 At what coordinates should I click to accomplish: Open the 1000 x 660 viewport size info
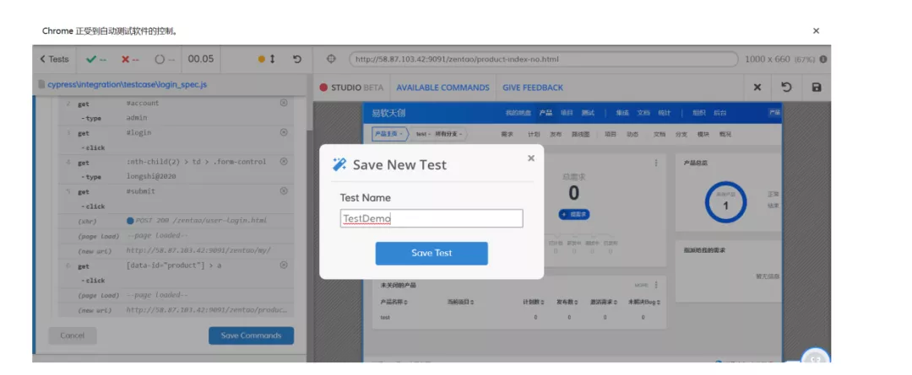[x=779, y=59]
